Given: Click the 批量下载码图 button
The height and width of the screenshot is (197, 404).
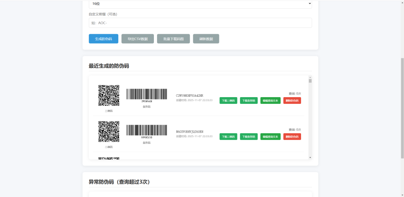Looking at the screenshot, I should 173,39.
